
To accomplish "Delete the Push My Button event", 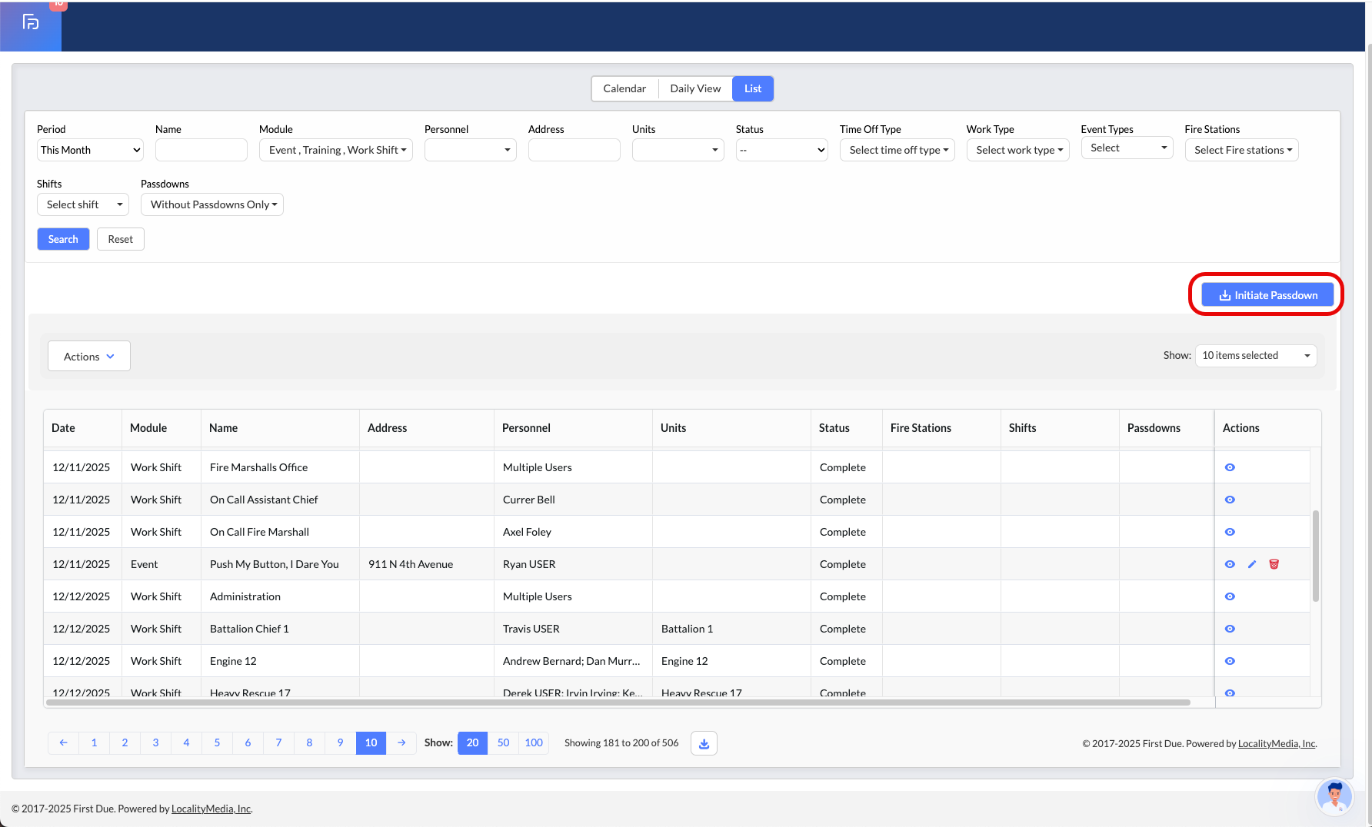I will point(1274,564).
